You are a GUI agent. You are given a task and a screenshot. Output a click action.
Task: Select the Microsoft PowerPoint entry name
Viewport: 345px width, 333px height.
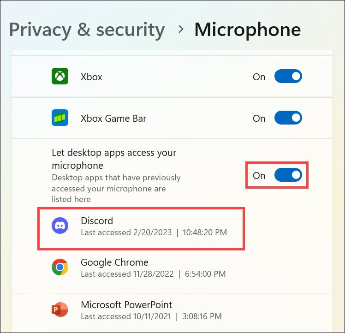126,305
